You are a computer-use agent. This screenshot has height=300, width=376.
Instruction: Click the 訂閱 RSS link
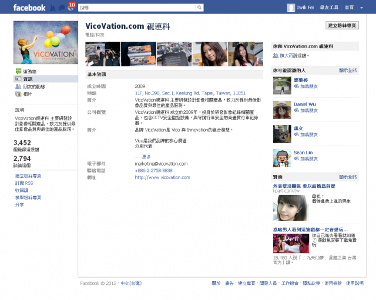click(24, 183)
